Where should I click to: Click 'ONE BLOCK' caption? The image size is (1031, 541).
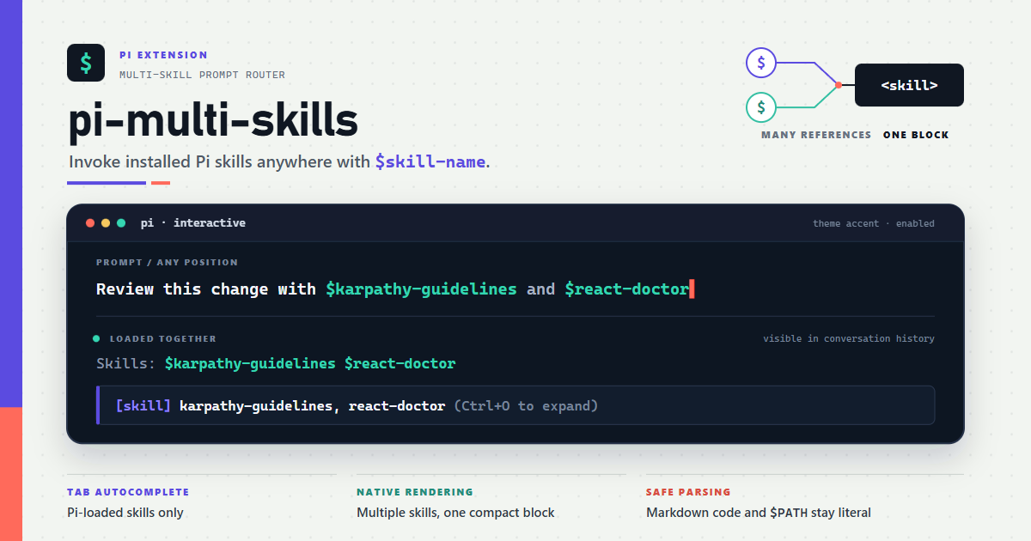pos(916,135)
